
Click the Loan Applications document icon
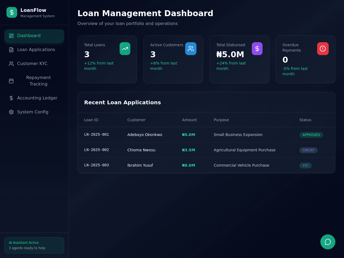(x=11, y=50)
